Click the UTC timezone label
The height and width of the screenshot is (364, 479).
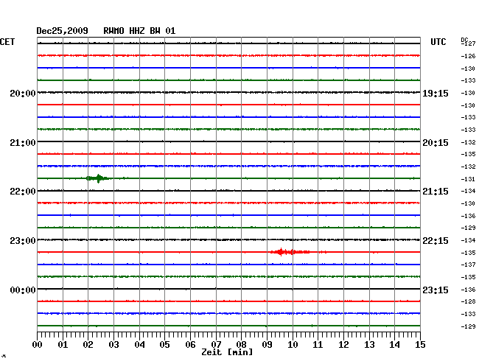(x=438, y=42)
